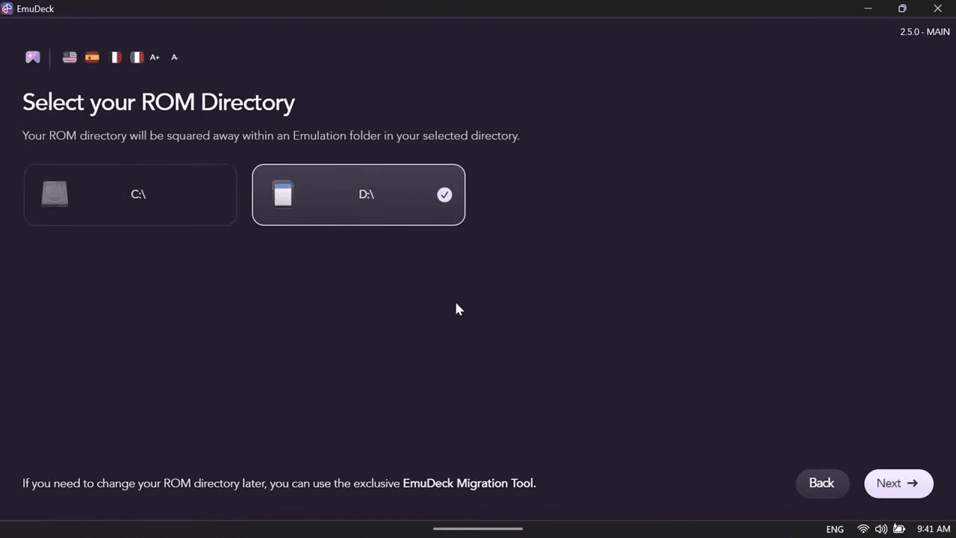Click the EmuDeck controller icon

pyautogui.click(x=32, y=57)
